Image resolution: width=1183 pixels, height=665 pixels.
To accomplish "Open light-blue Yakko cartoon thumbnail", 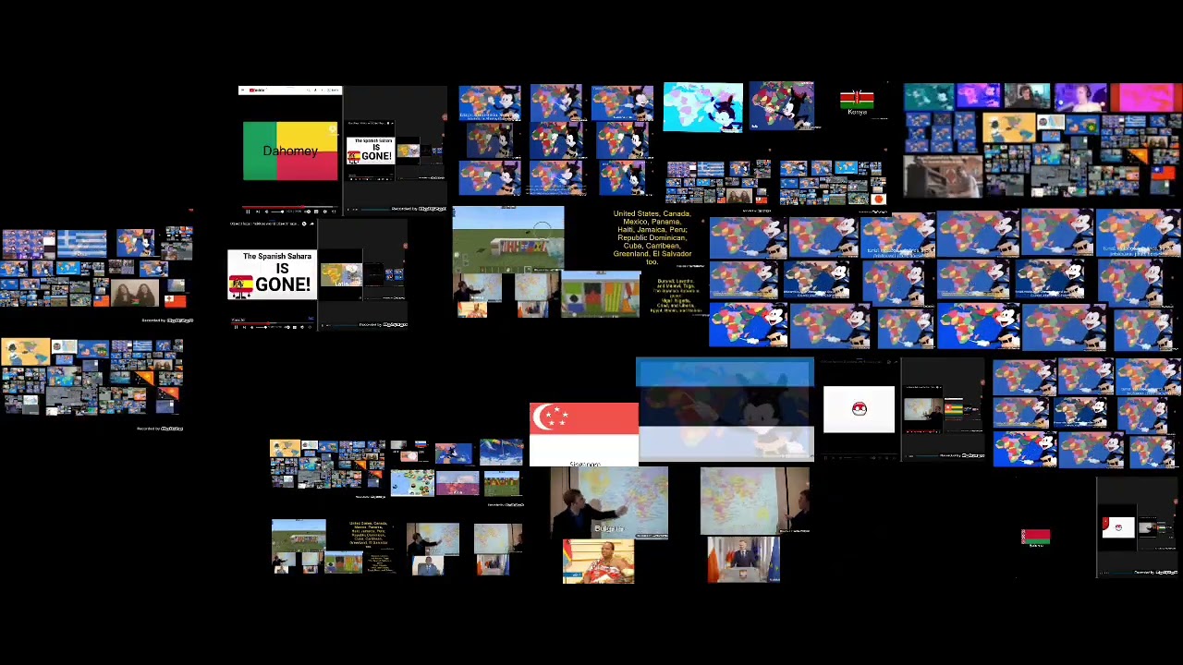I will 702,107.
